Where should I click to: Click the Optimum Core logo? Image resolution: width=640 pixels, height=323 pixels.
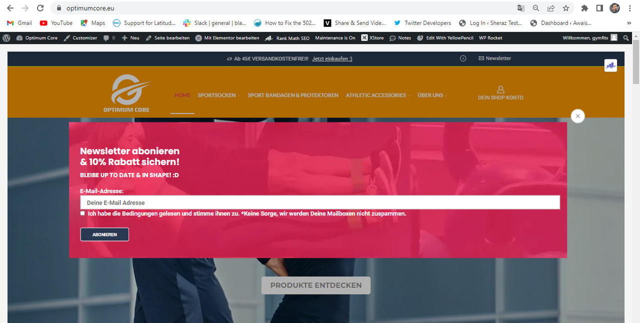pos(127,93)
